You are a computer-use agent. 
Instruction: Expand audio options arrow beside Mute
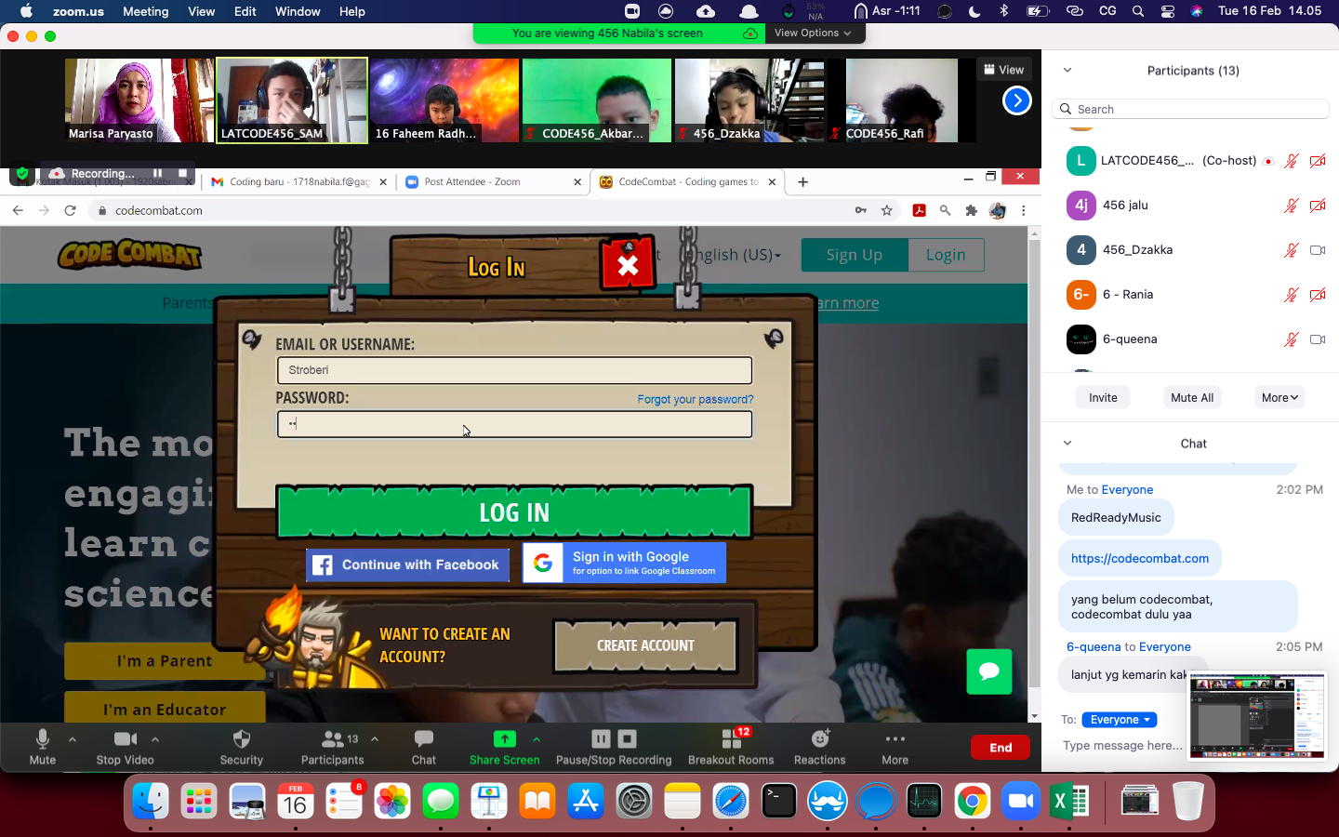click(73, 739)
